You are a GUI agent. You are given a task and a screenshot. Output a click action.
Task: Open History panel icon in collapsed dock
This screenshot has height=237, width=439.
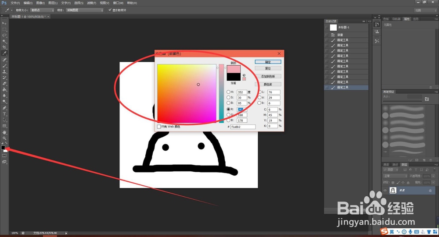point(377,25)
